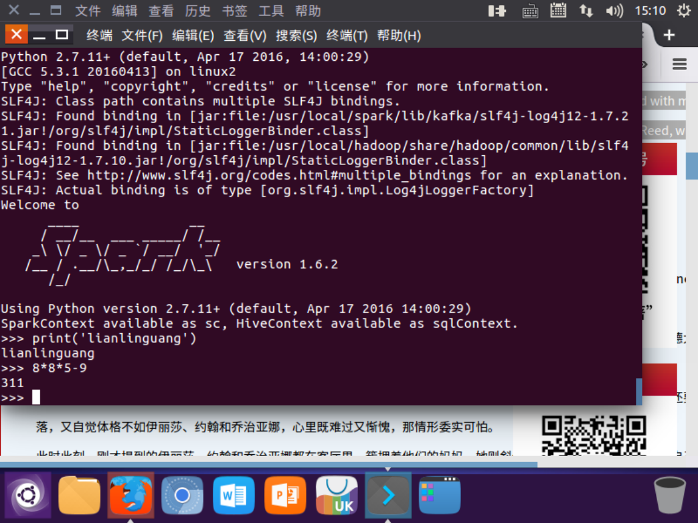This screenshot has height=523, width=698.
Task: Open the top bar 帮助 menu
Action: [x=308, y=10]
